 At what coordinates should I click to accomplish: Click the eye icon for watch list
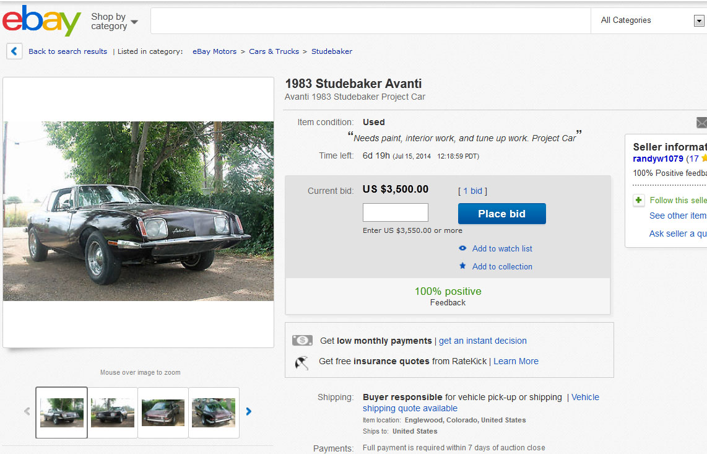(x=462, y=248)
